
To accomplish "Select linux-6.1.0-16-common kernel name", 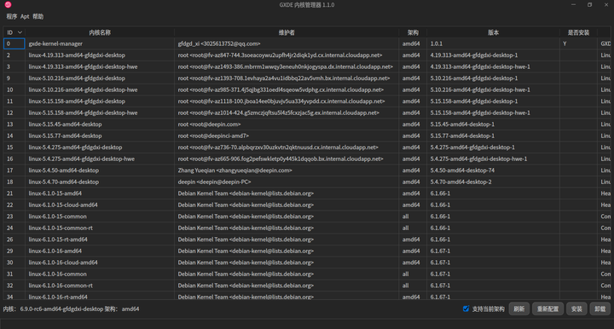I will coord(58,274).
